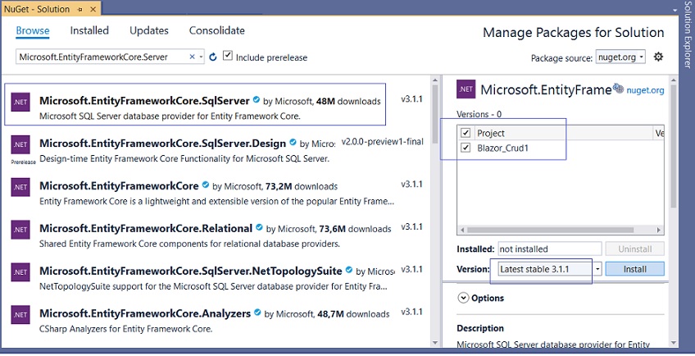The height and width of the screenshot is (356, 695).
Task: Open tab window dropdown arrow at top right
Action: pyautogui.click(x=675, y=10)
